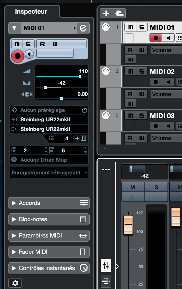Click the Accords section icon
The image size is (182, 289).
coord(83,203)
